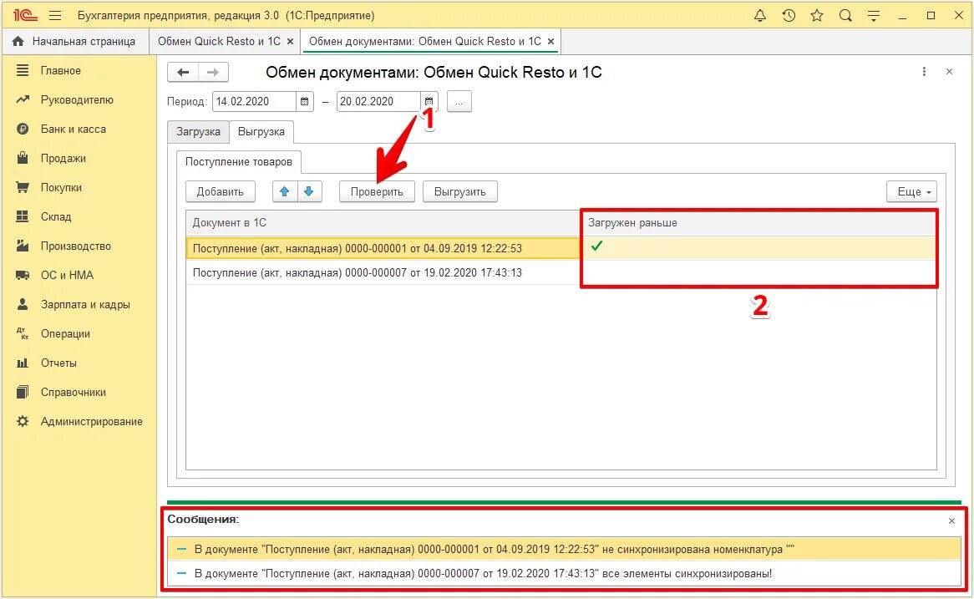The image size is (974, 599).
Task: Open the 1C main menu hamburger icon
Action: click(55, 16)
